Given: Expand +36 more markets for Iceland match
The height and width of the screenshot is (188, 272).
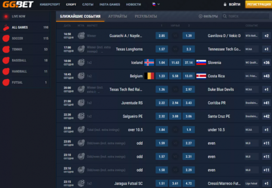Looking at the screenshot, I should pyautogui.click(x=266, y=63).
